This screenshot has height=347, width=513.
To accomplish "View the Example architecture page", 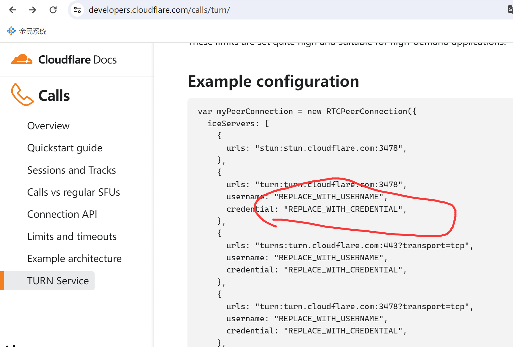I will (74, 259).
